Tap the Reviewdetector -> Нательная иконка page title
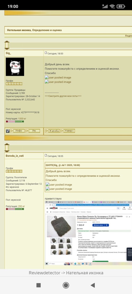The height and width of the screenshot is (294, 132). click(66, 273)
